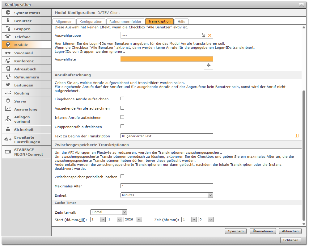This screenshot has width=309, height=247.
Task: Click the Erweiterte Einstellungen gear icon
Action: (8, 140)
